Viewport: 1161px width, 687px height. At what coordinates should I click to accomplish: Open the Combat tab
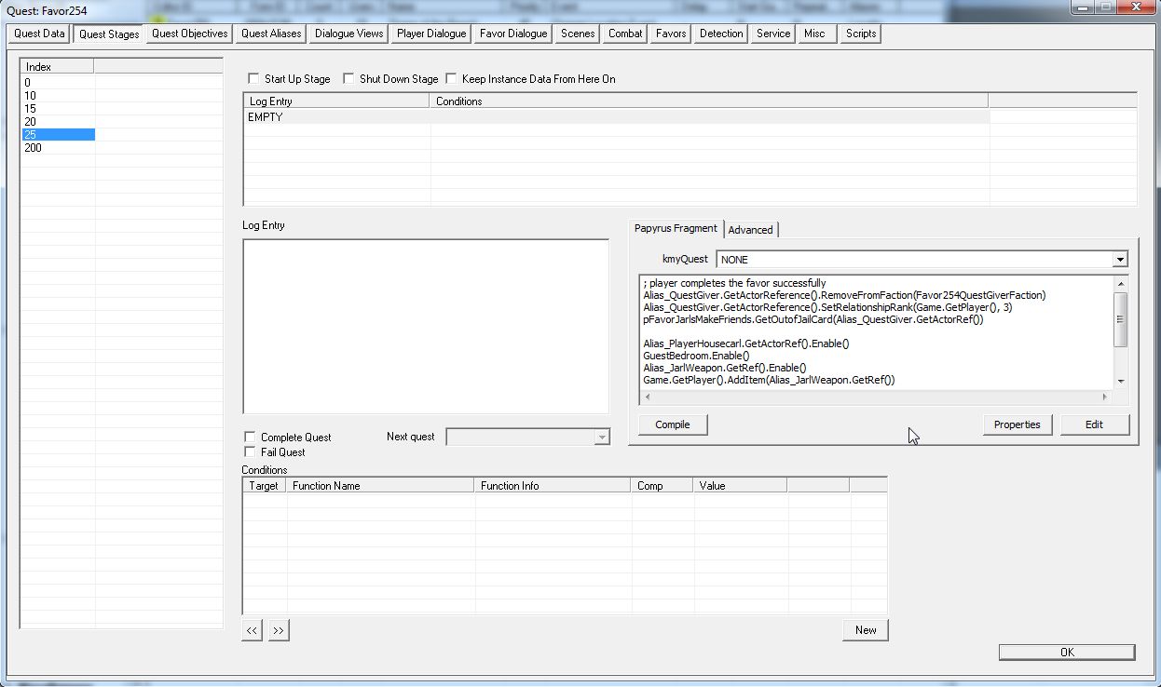625,34
